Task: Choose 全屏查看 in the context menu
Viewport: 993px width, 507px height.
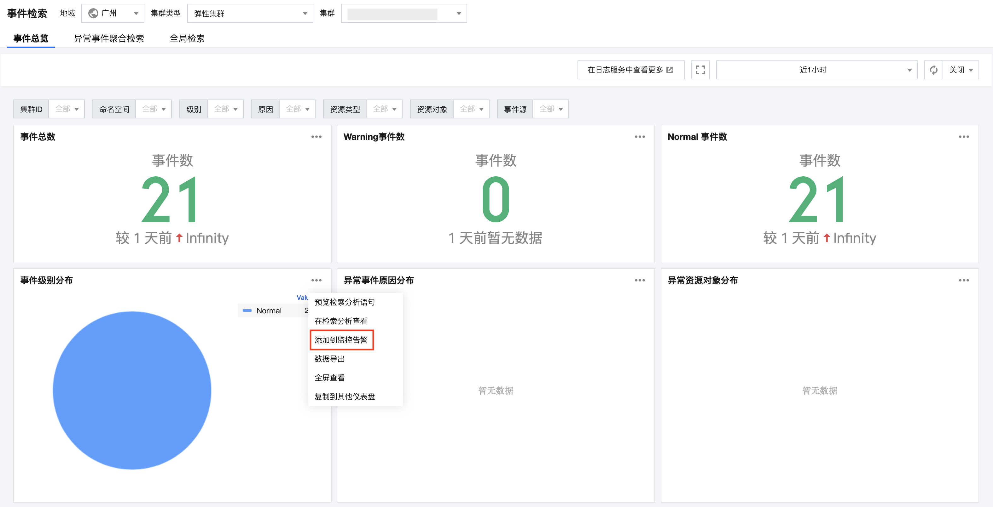Action: (355, 378)
